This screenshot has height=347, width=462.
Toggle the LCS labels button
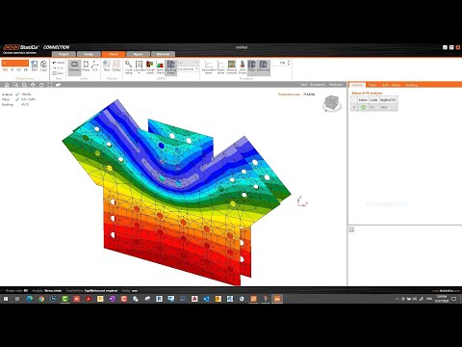[x=95, y=66]
